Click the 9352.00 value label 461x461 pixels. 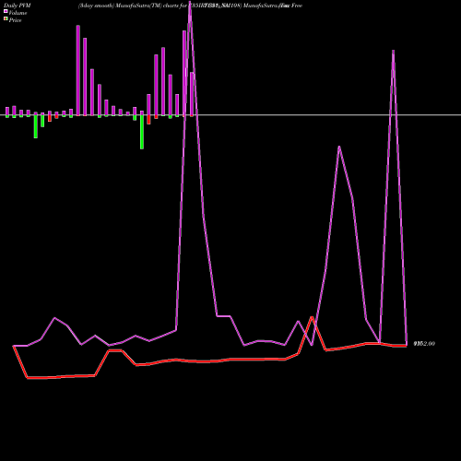pyautogui.click(x=424, y=344)
